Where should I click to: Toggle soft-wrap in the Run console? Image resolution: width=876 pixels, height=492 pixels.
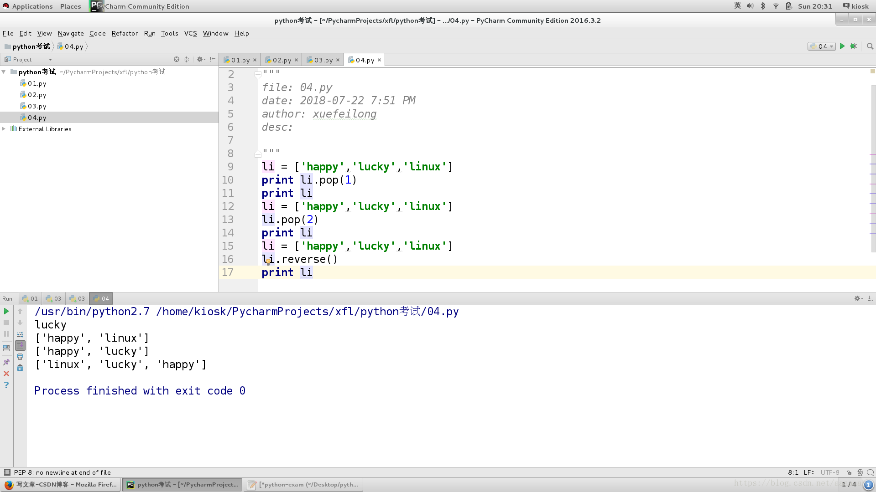point(20,334)
